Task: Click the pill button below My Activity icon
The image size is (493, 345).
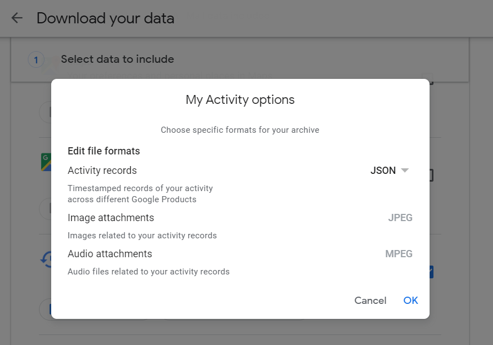Action: [x=45, y=309]
